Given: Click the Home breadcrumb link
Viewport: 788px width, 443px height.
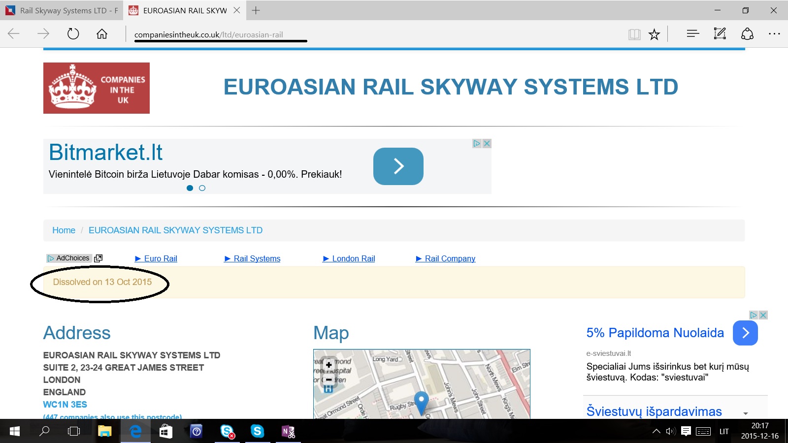Looking at the screenshot, I should tap(64, 230).
